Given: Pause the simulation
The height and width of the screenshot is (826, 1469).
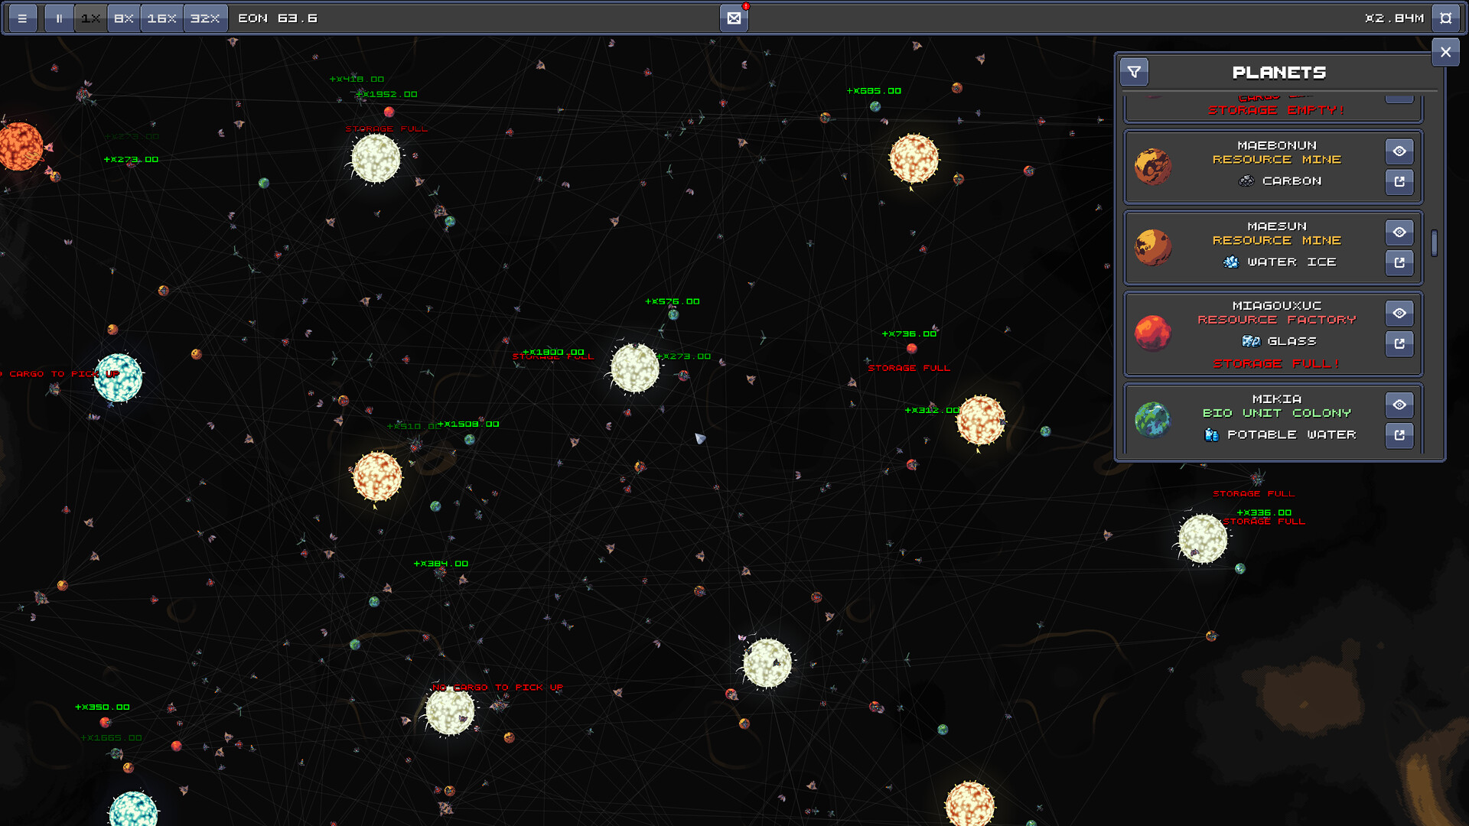Looking at the screenshot, I should tap(58, 18).
